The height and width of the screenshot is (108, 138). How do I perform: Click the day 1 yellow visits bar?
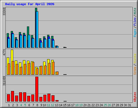[x=8, y=60]
